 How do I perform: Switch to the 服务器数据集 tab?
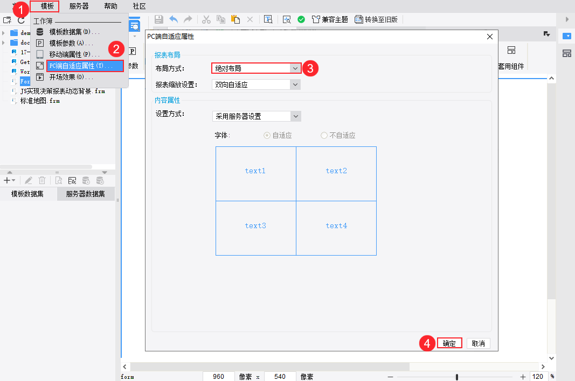pos(85,193)
